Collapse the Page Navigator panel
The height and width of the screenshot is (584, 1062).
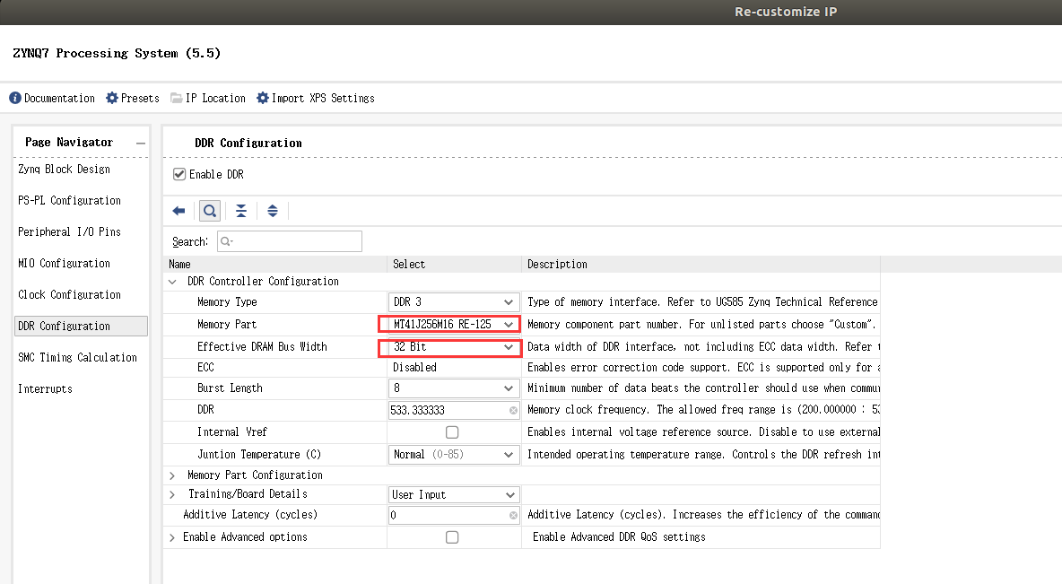141,143
